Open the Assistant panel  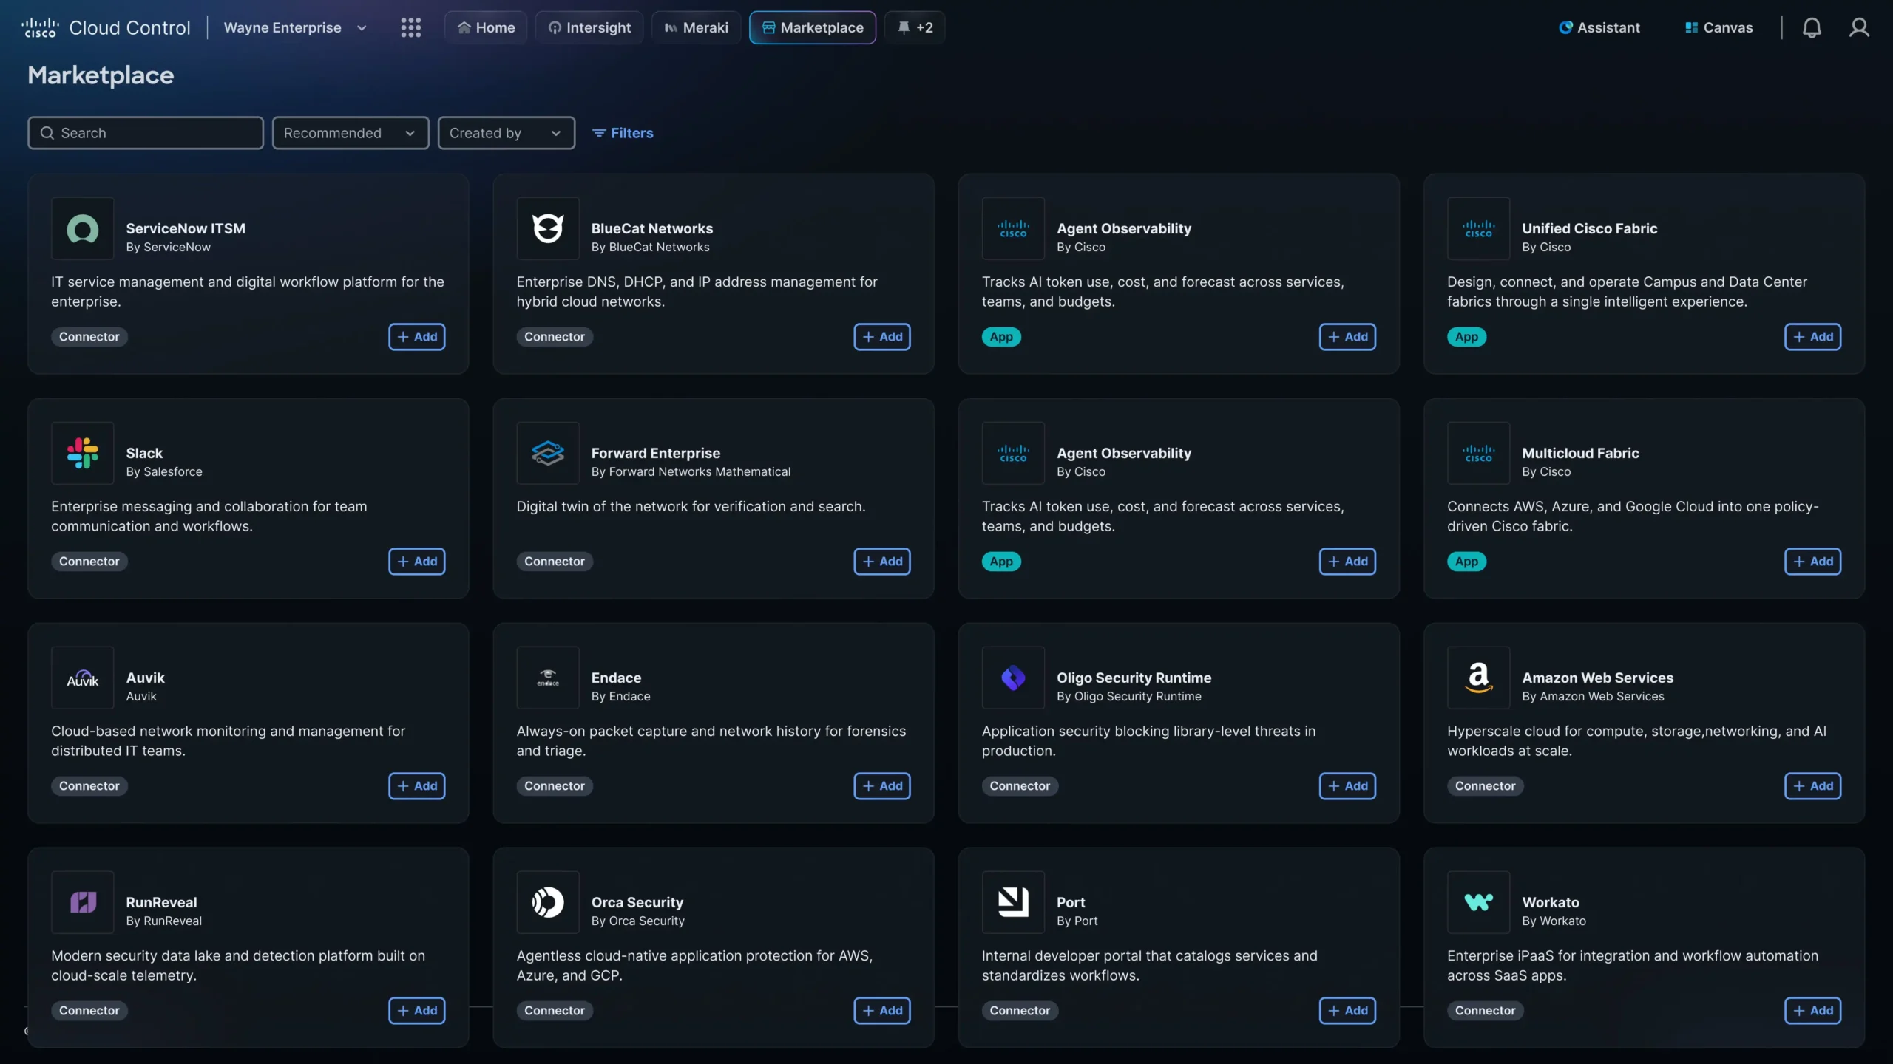pyautogui.click(x=1599, y=27)
